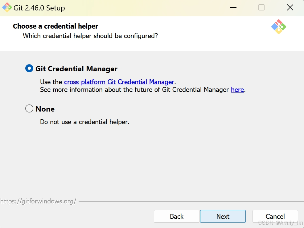Cancel the Git setup
This screenshot has height=228, width=304.
275,216
